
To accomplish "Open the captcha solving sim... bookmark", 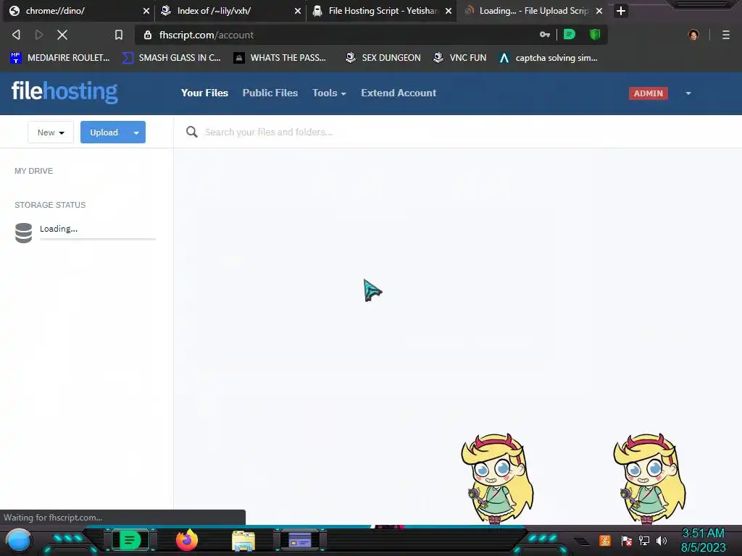I will [549, 58].
